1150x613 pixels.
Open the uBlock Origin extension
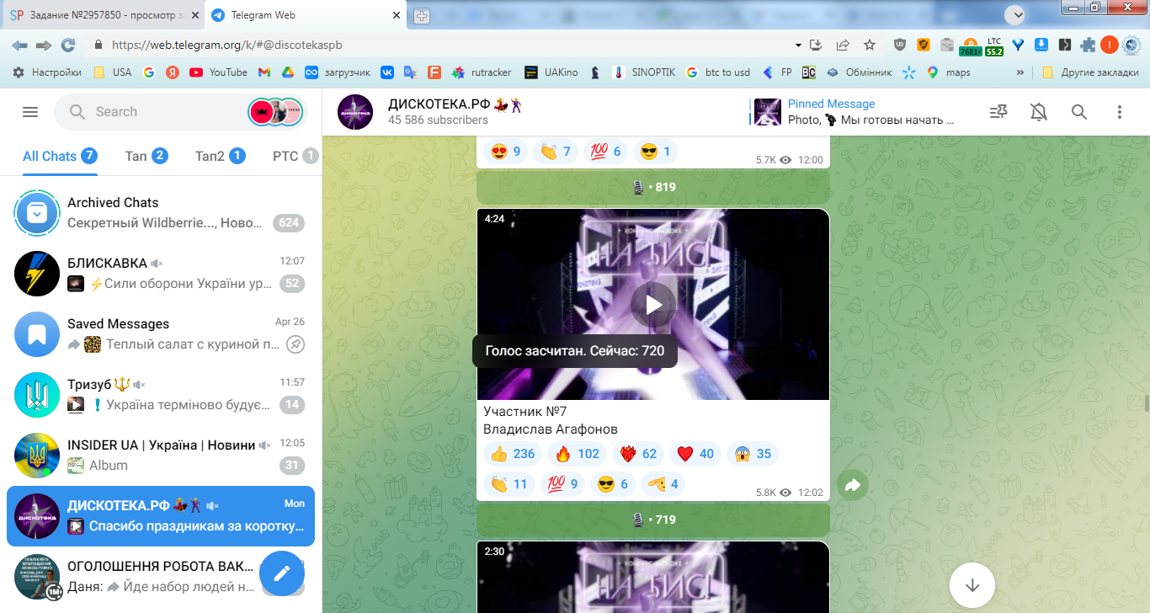click(900, 45)
